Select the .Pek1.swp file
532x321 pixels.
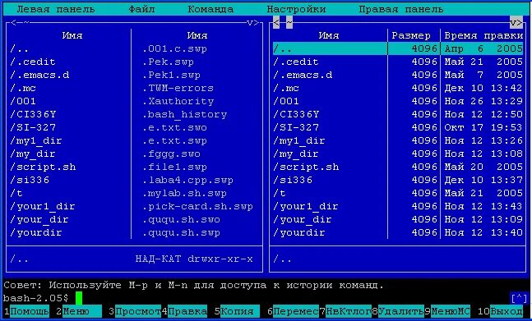point(171,75)
